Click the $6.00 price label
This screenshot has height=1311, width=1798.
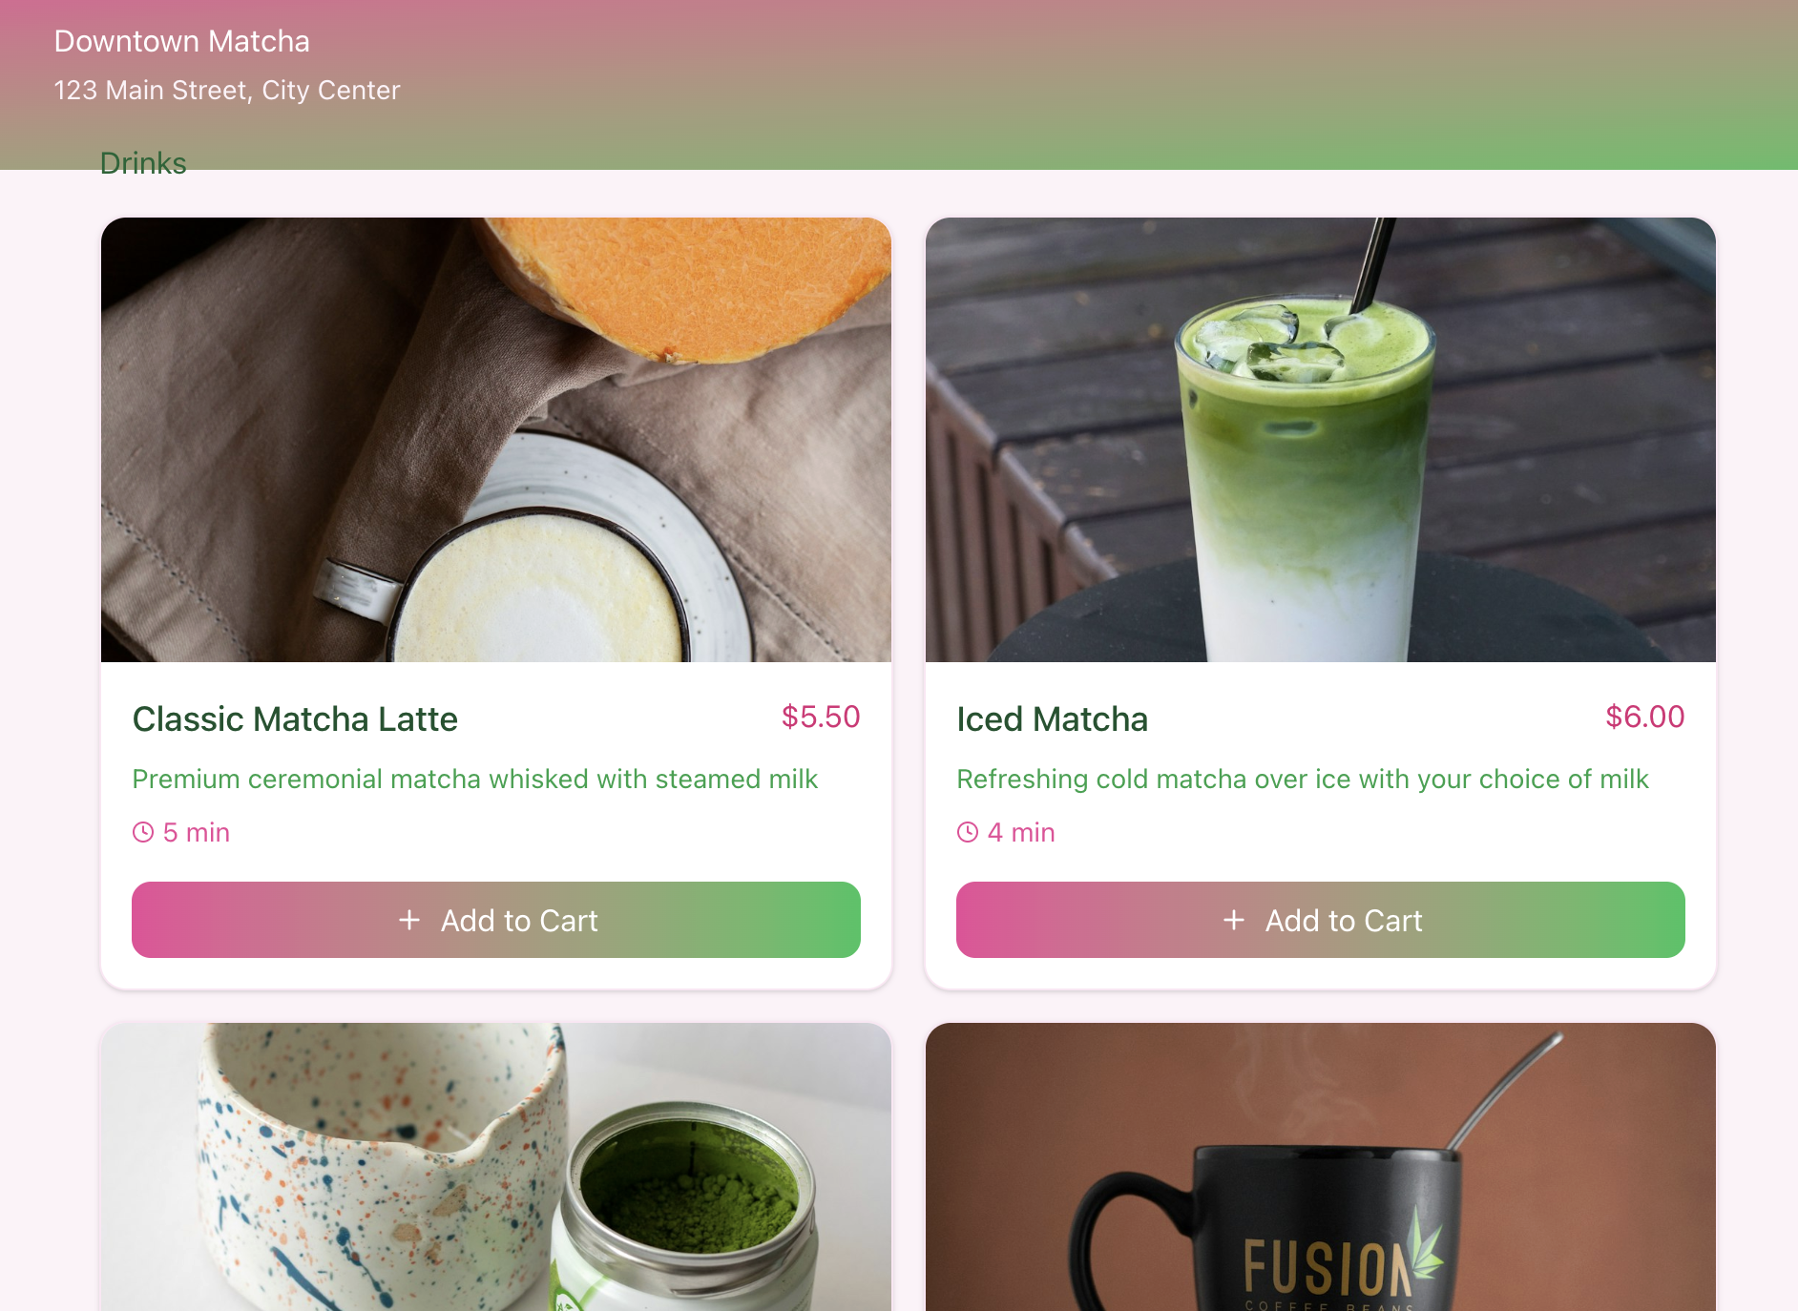[x=1645, y=717]
